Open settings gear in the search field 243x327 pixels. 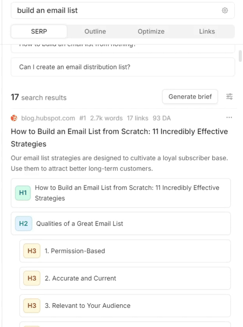(x=225, y=11)
